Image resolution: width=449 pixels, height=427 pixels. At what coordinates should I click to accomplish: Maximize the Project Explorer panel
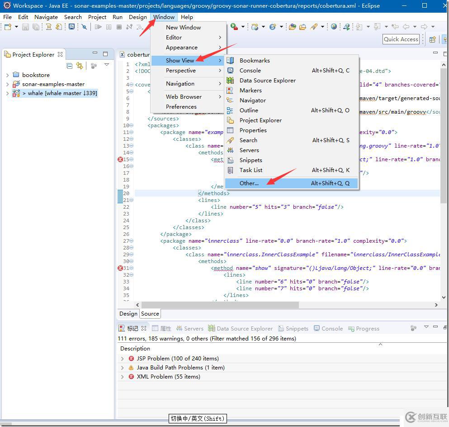(105, 54)
